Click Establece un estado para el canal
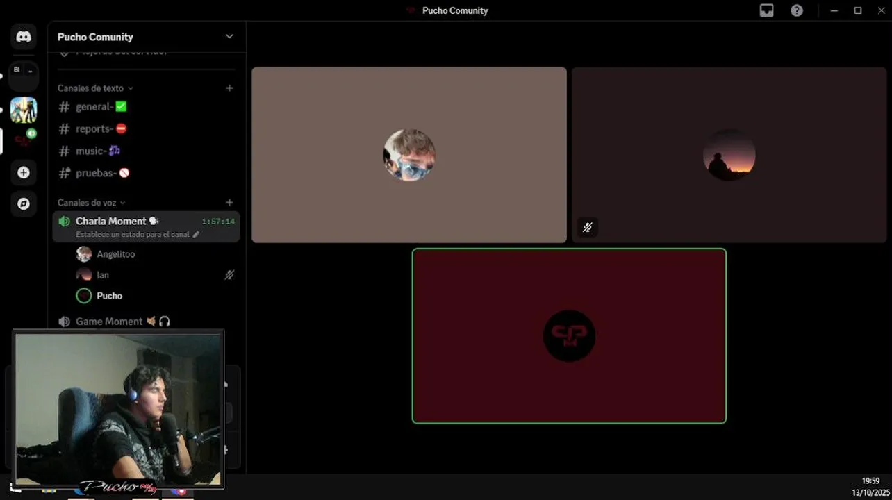 pyautogui.click(x=132, y=235)
